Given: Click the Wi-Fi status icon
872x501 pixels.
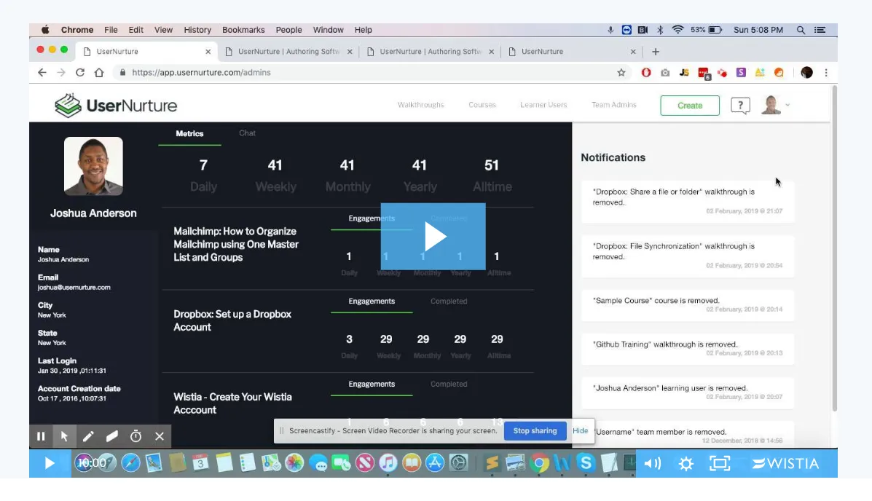Looking at the screenshot, I should (677, 30).
